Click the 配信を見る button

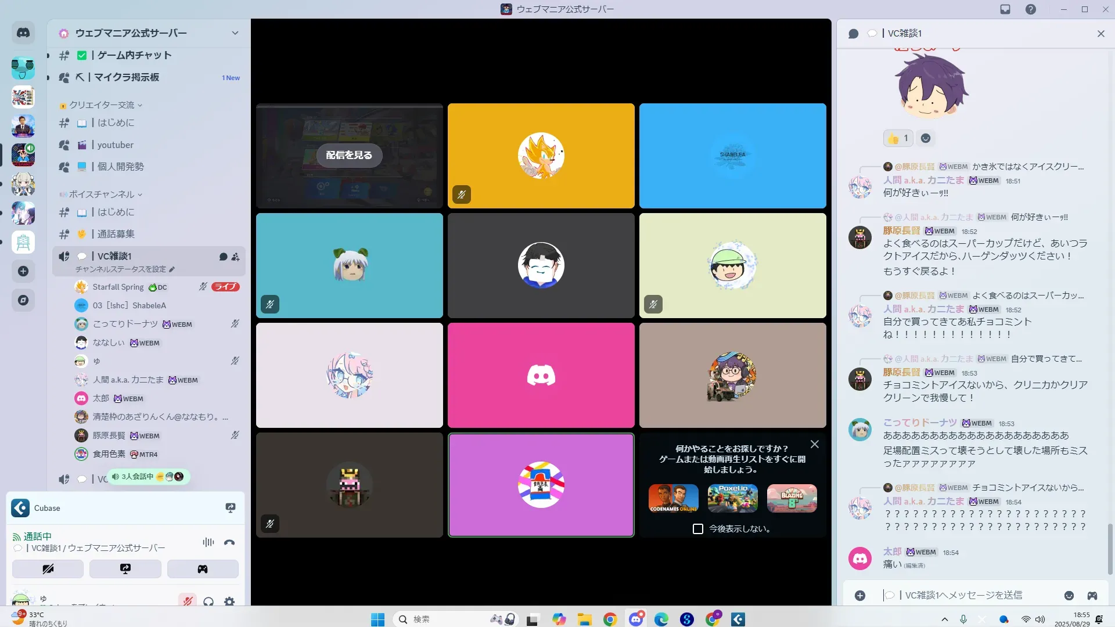pyautogui.click(x=349, y=156)
